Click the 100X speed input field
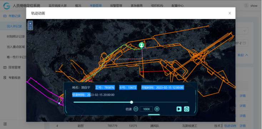Image resolution: width=262 pixels, height=129 pixels. click(x=146, y=109)
